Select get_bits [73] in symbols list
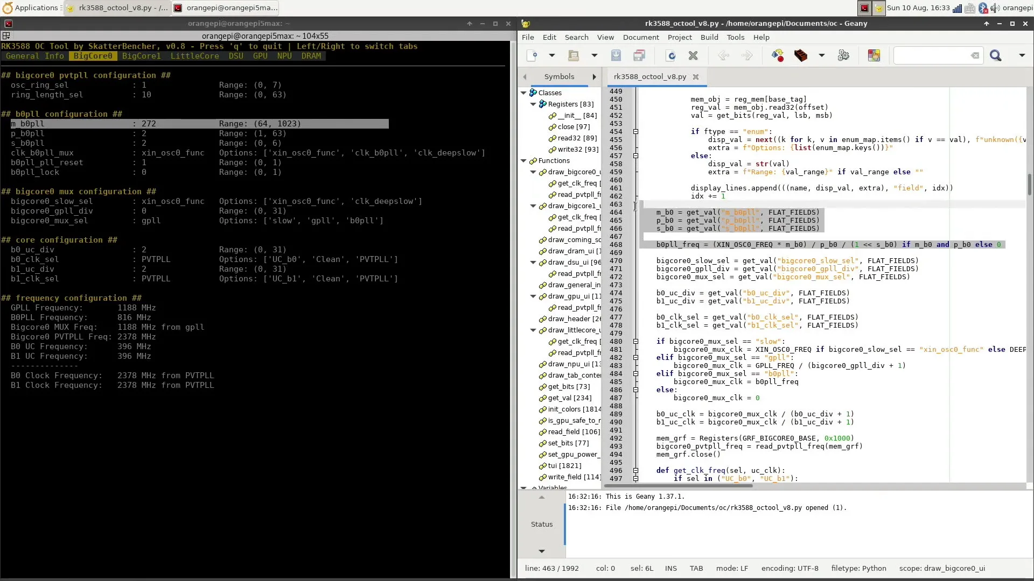Image resolution: width=1034 pixels, height=581 pixels. 569,387
